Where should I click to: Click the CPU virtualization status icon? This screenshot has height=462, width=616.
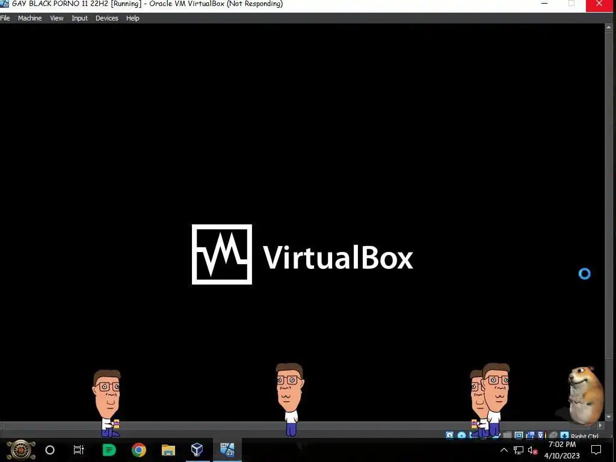pos(541,436)
